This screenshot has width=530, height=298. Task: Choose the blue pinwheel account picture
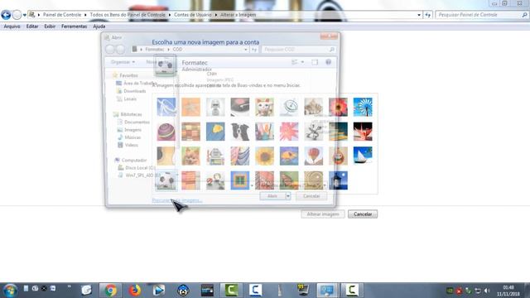point(363,107)
